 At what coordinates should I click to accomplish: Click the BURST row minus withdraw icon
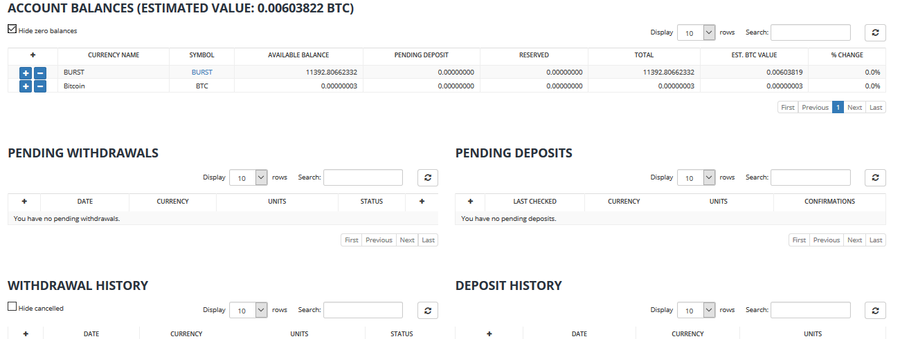click(40, 72)
